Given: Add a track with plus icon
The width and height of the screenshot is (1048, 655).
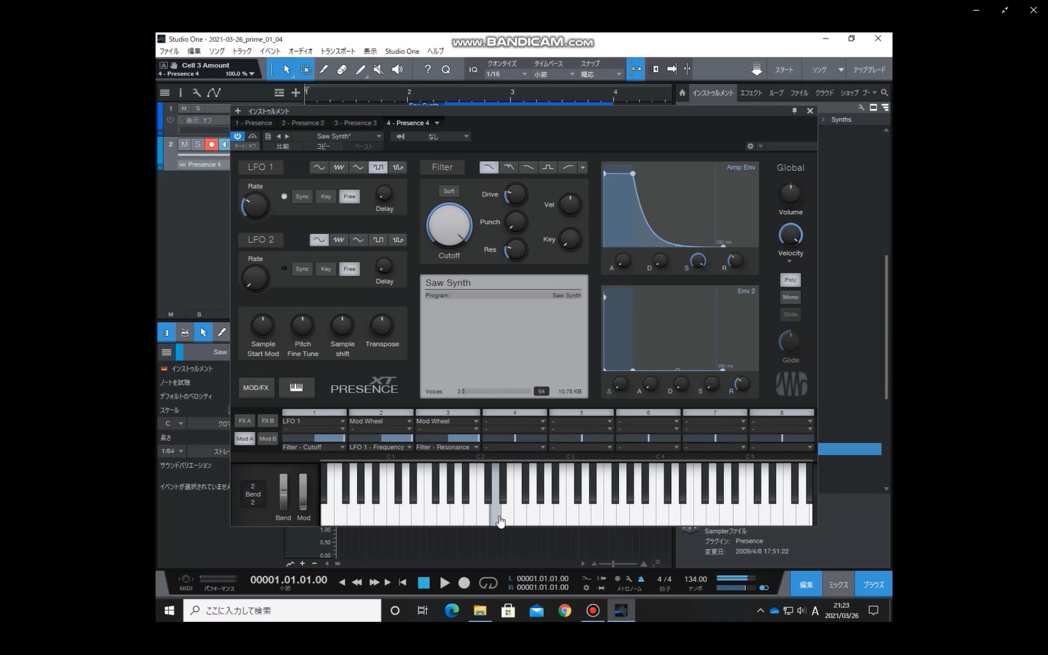Looking at the screenshot, I should click(x=296, y=92).
